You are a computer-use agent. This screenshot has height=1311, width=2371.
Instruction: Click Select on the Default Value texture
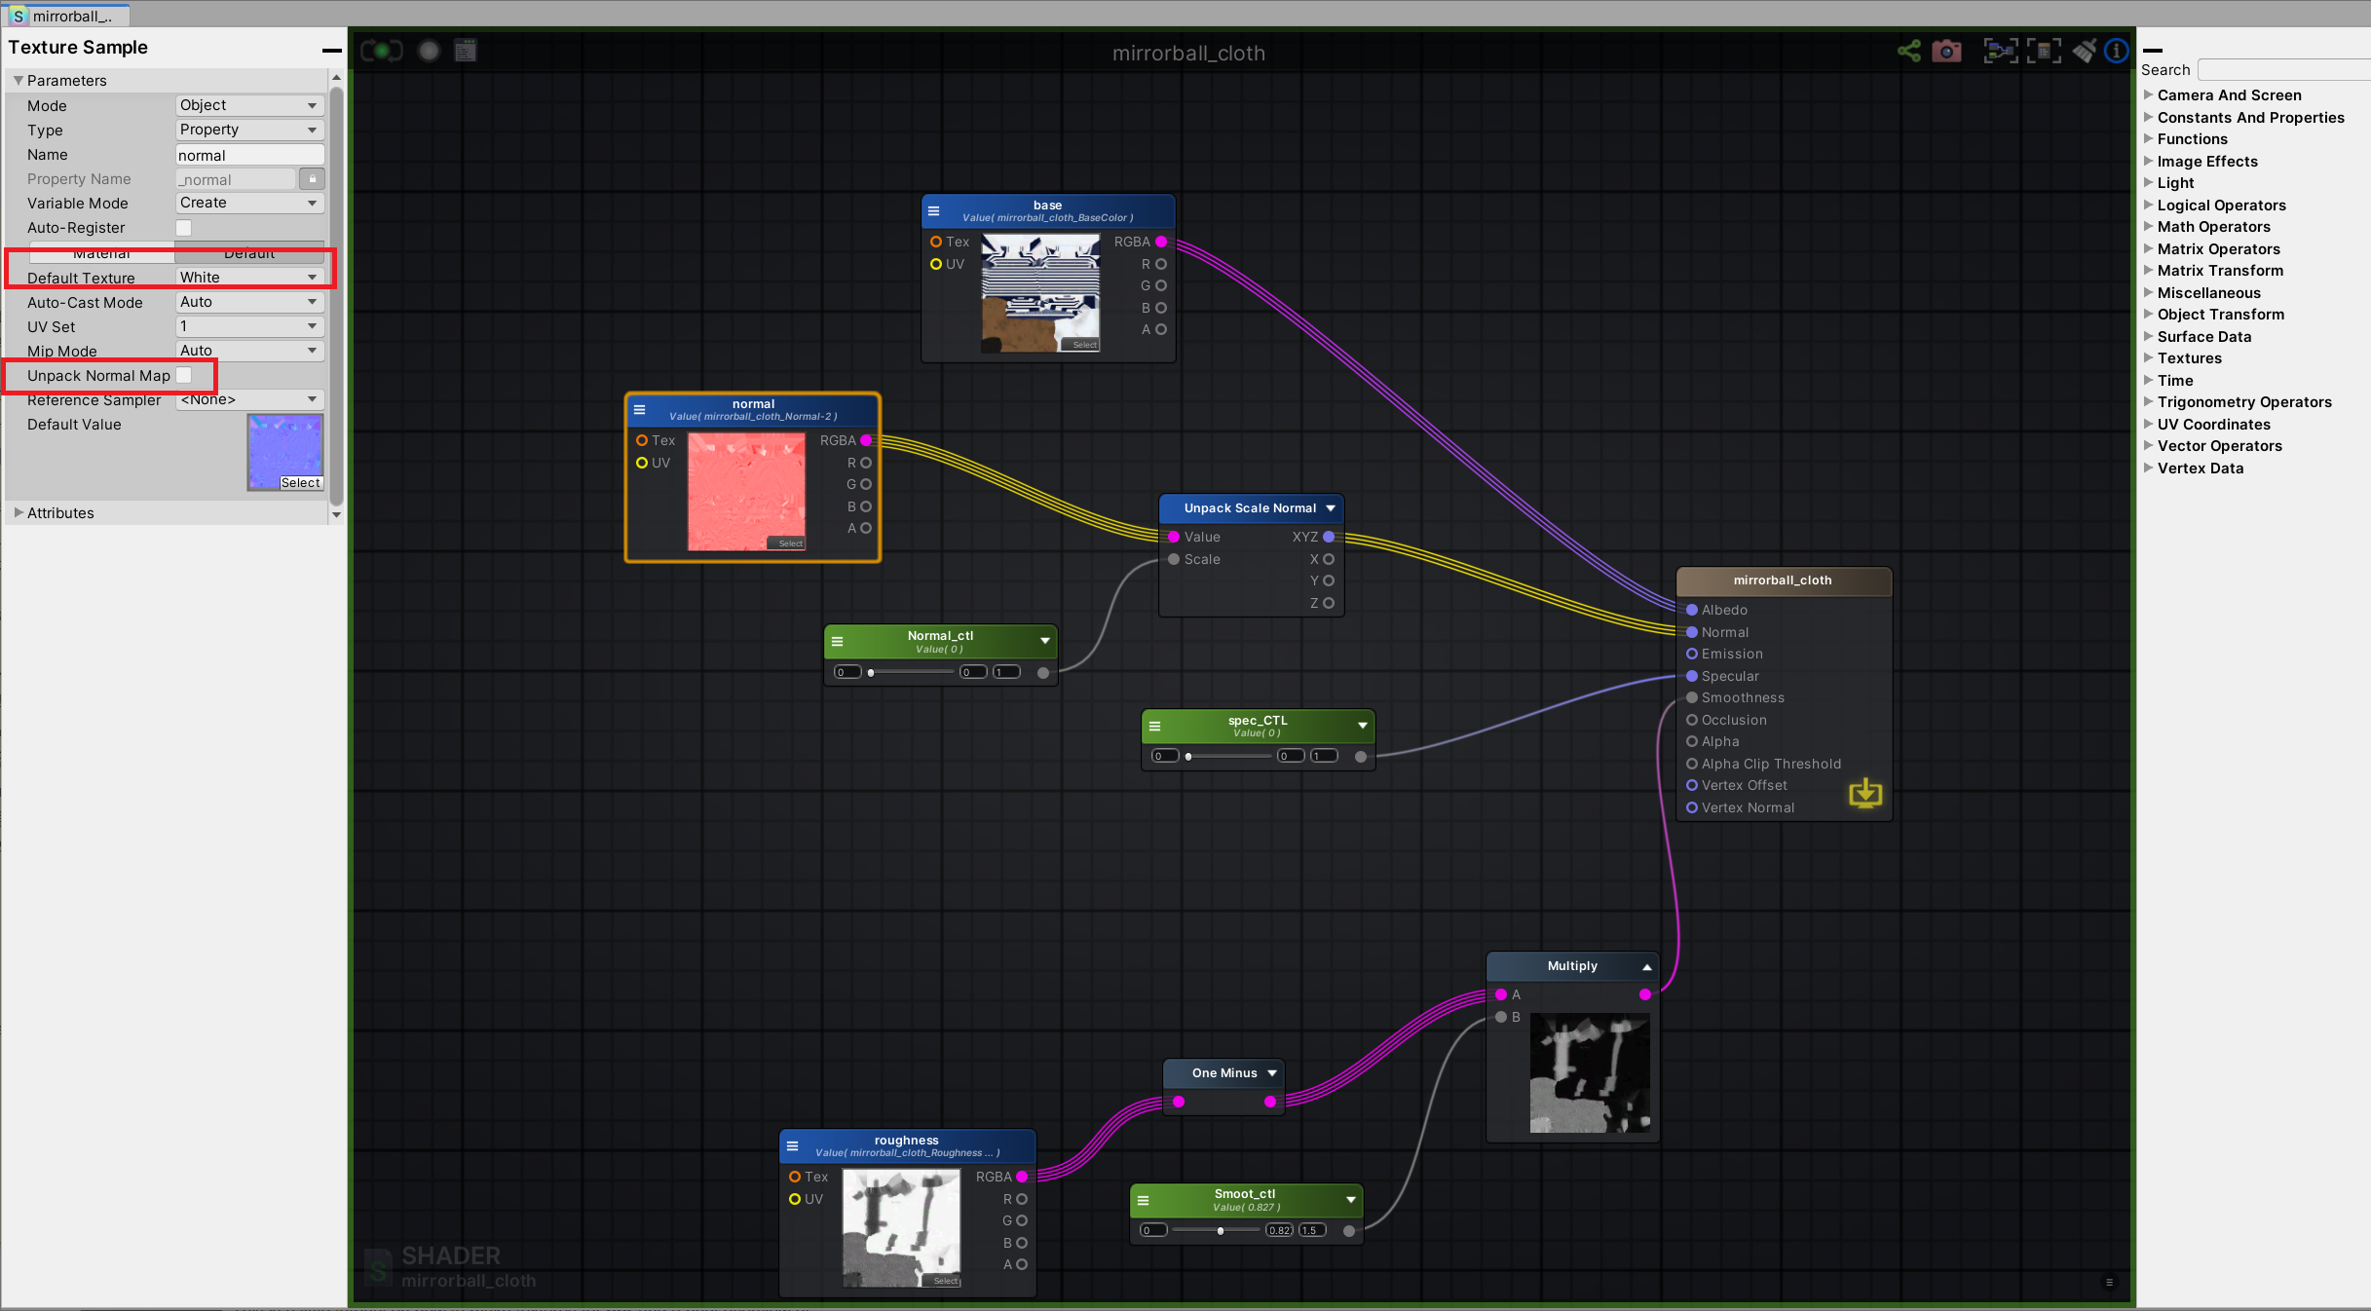point(300,482)
